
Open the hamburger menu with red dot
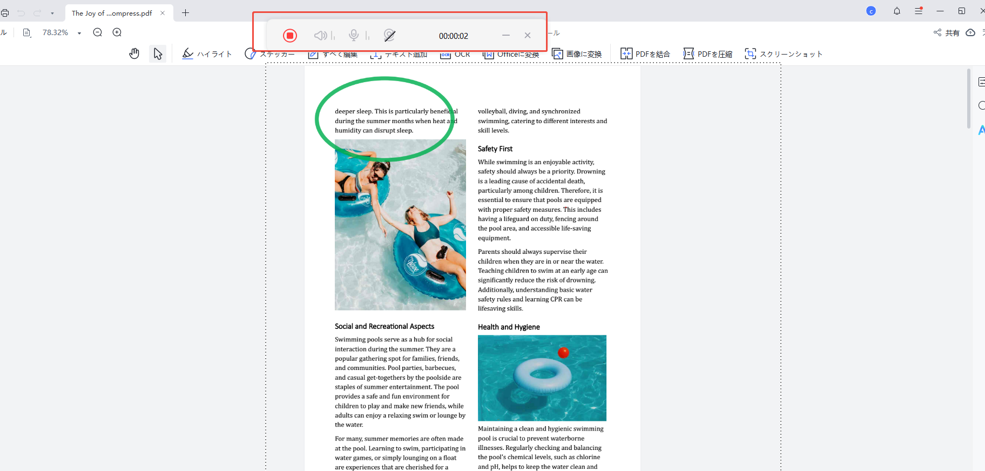click(x=919, y=11)
